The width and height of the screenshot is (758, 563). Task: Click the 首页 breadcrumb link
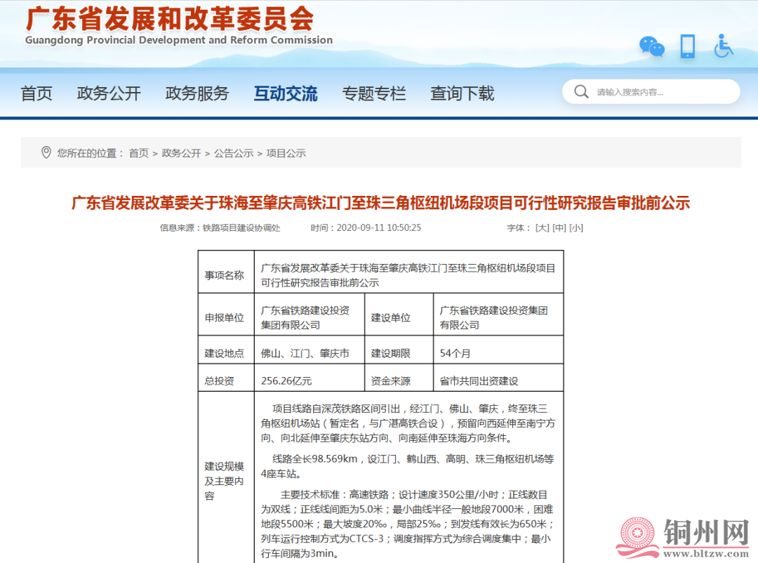coord(138,153)
